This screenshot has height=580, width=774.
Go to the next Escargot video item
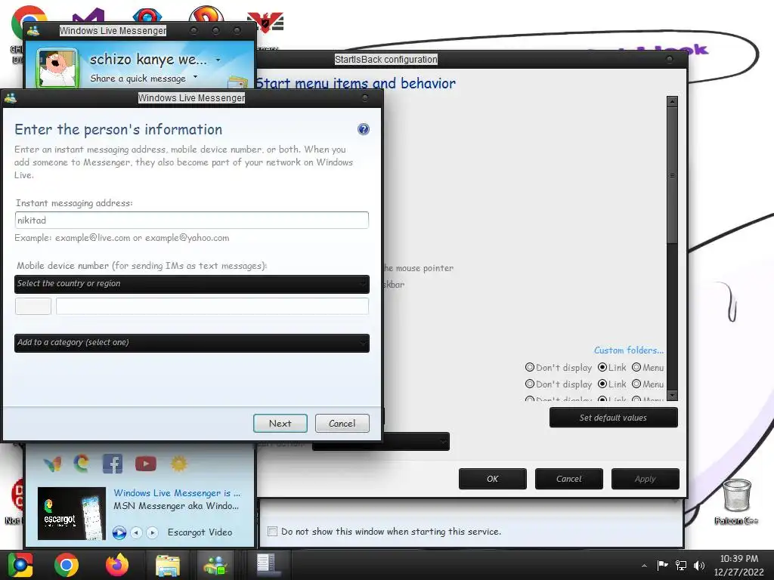[153, 532]
